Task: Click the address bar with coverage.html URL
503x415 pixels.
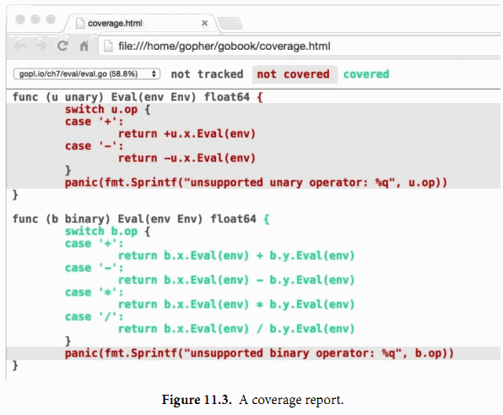Action: 300,46
